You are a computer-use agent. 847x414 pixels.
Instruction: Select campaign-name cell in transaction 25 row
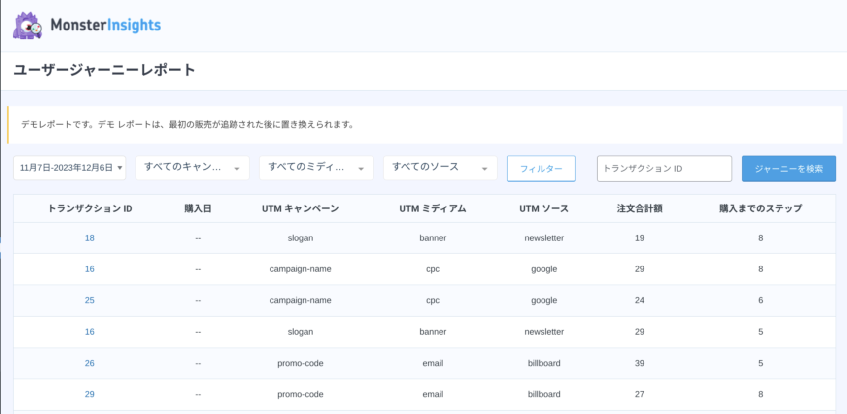pyautogui.click(x=300, y=300)
